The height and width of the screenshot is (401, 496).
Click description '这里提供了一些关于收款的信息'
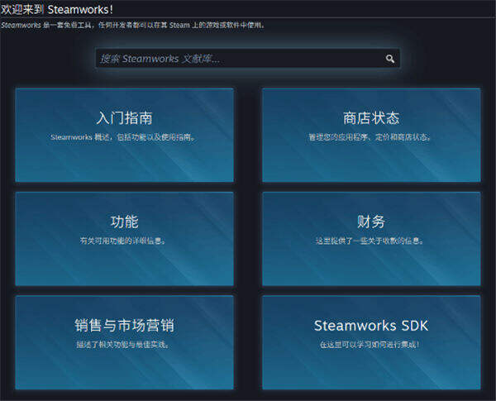(x=370, y=241)
